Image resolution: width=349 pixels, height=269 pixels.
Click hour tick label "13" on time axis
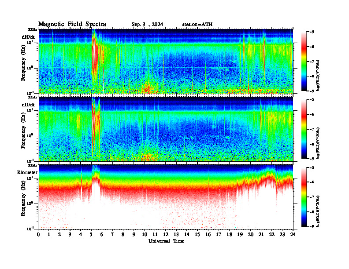tap(176, 234)
